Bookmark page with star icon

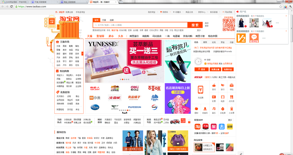click(x=280, y=6)
